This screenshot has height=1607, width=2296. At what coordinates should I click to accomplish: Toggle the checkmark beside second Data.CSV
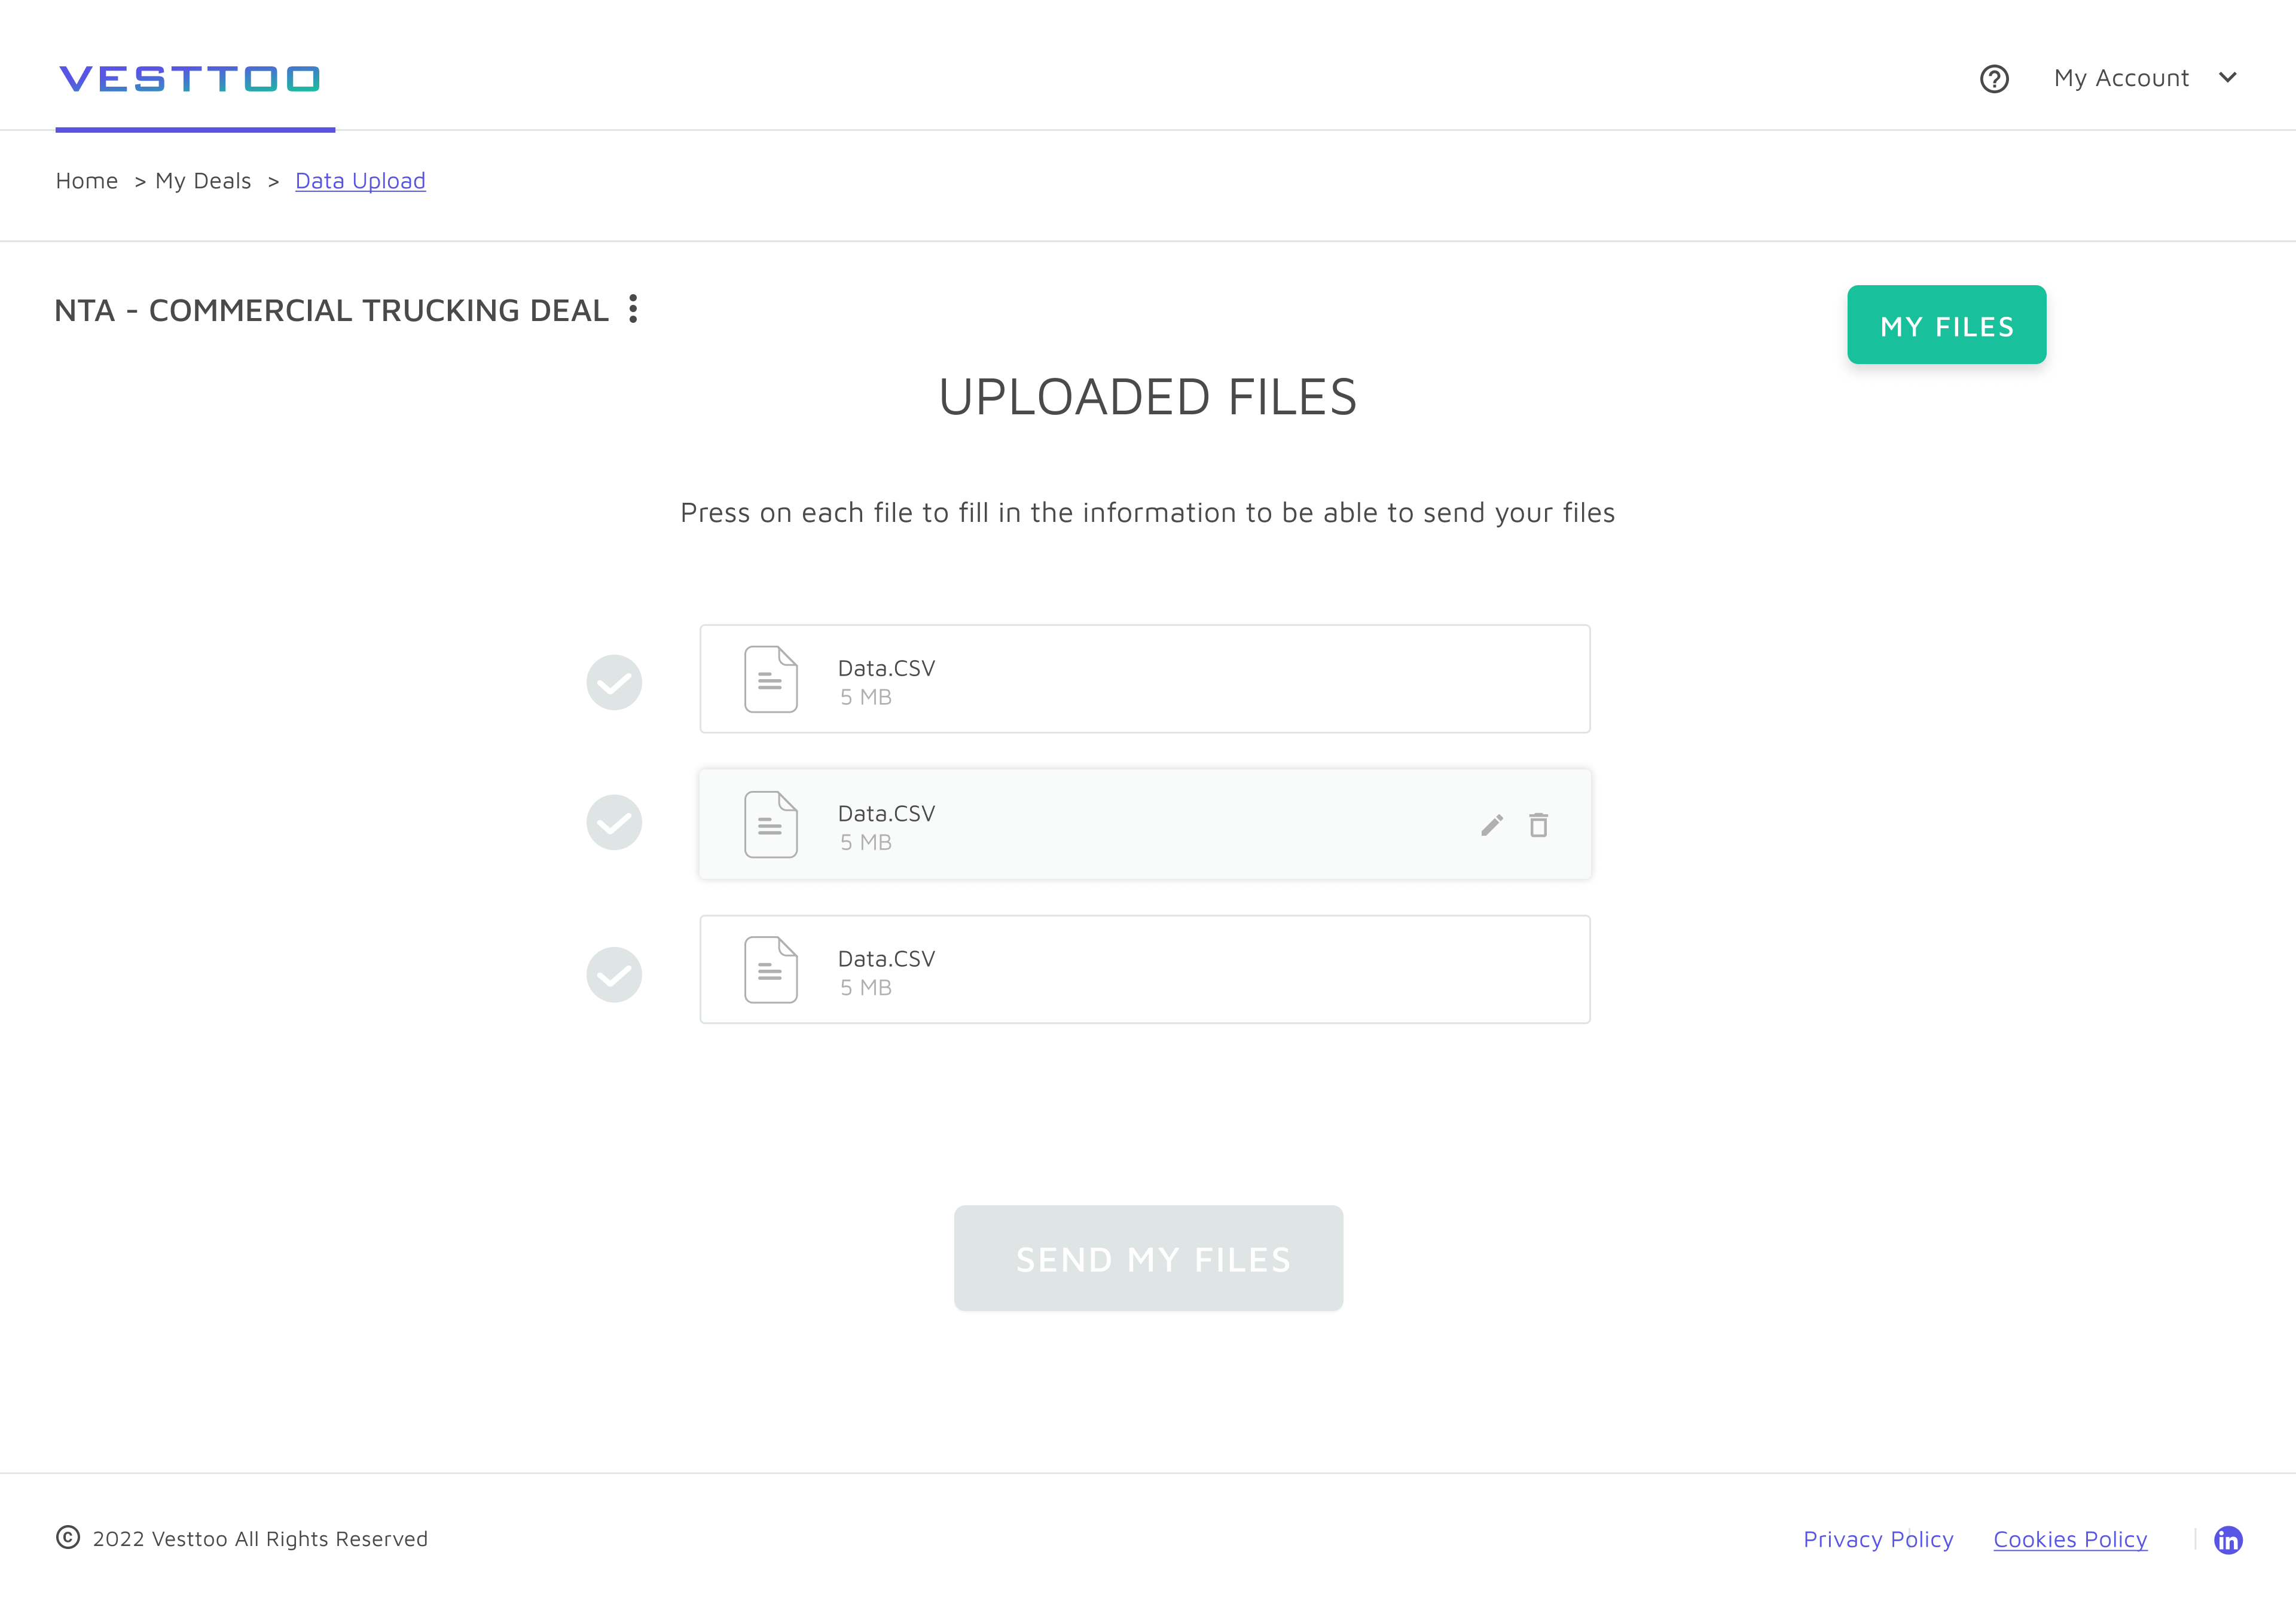614,822
